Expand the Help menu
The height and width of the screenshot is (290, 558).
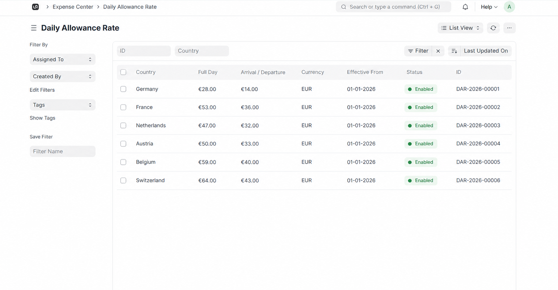point(489,7)
